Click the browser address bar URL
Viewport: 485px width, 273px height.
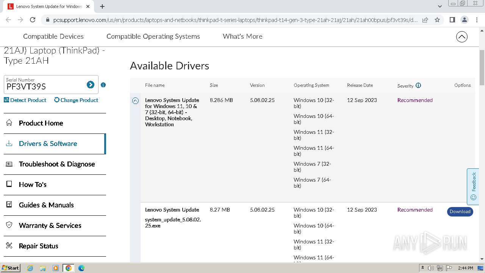point(235,20)
